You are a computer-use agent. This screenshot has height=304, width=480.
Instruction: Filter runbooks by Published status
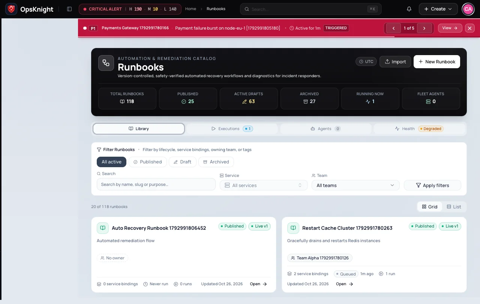pos(148,162)
